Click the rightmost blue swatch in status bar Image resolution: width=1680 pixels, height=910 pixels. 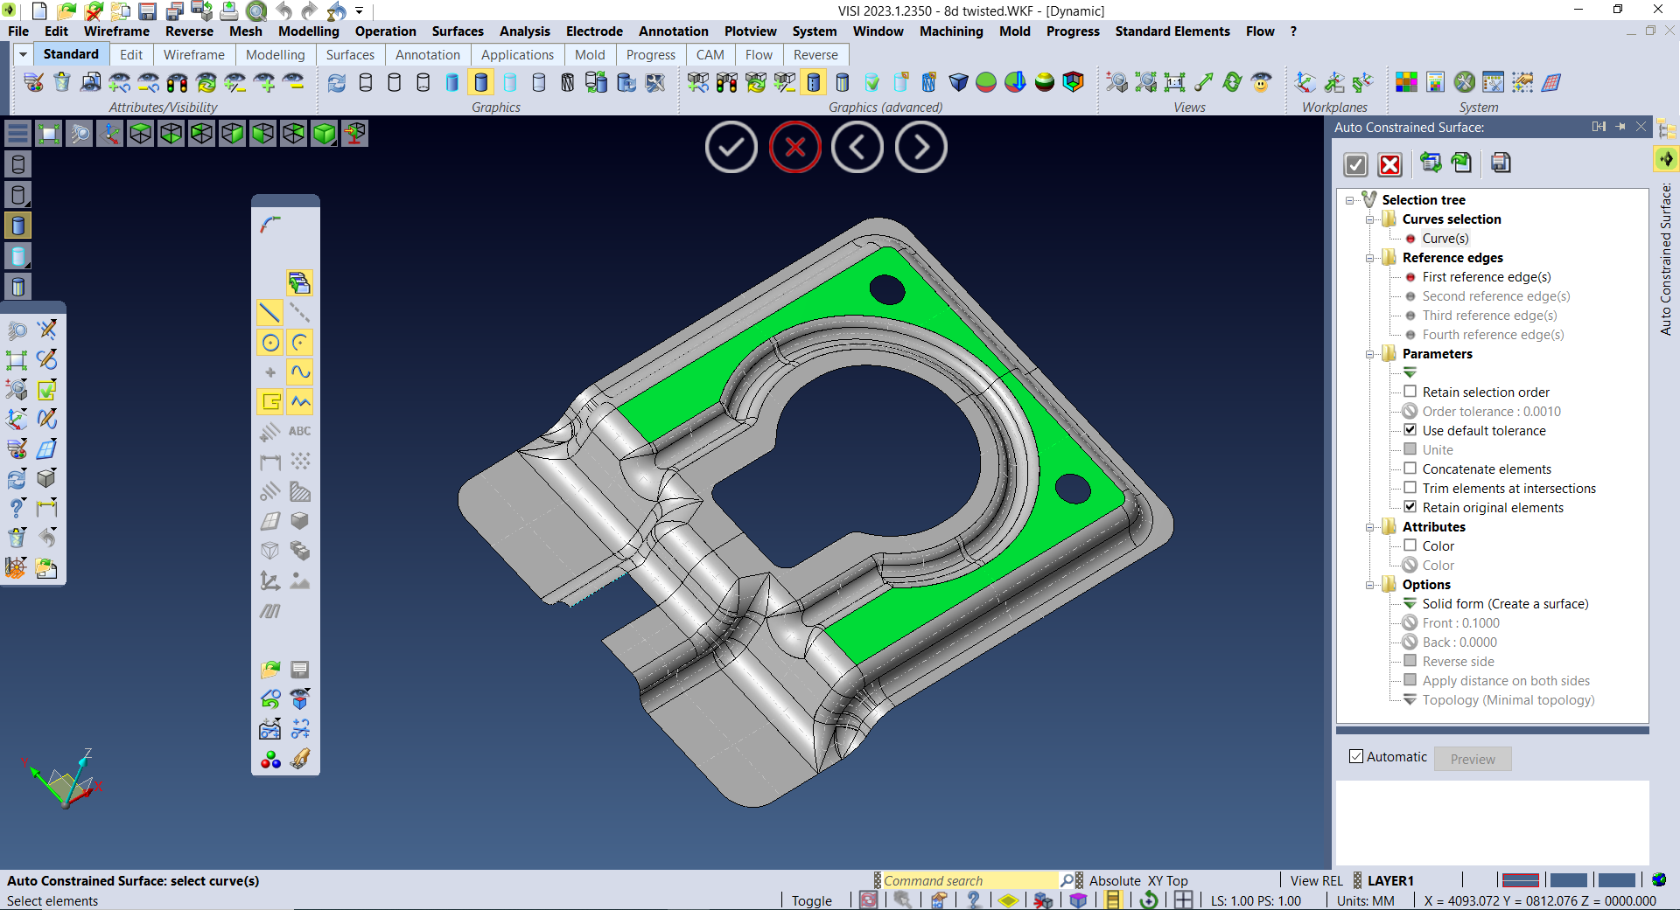1616,880
